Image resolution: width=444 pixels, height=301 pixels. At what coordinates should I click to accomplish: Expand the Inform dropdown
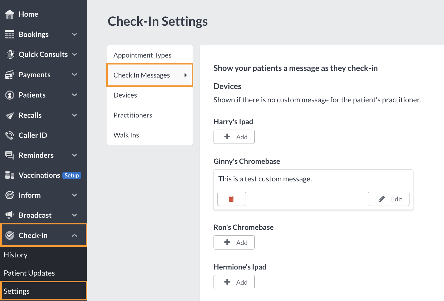[x=75, y=195]
